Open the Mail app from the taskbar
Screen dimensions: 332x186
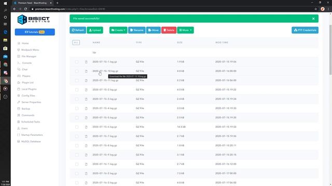(5, 56)
